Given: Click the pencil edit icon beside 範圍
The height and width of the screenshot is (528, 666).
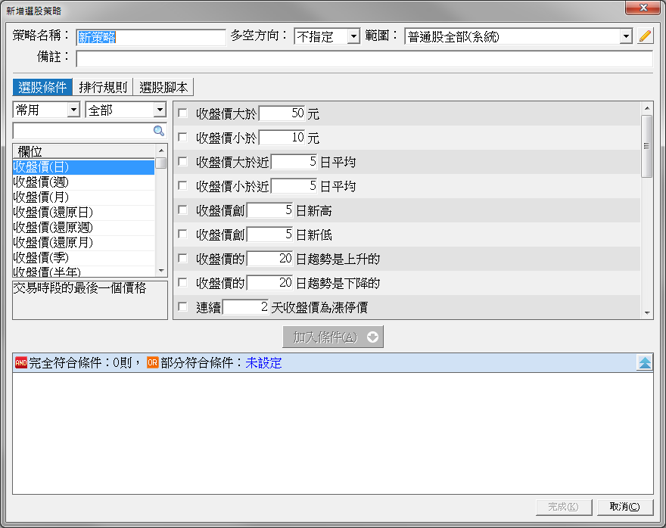Looking at the screenshot, I should 645,36.
